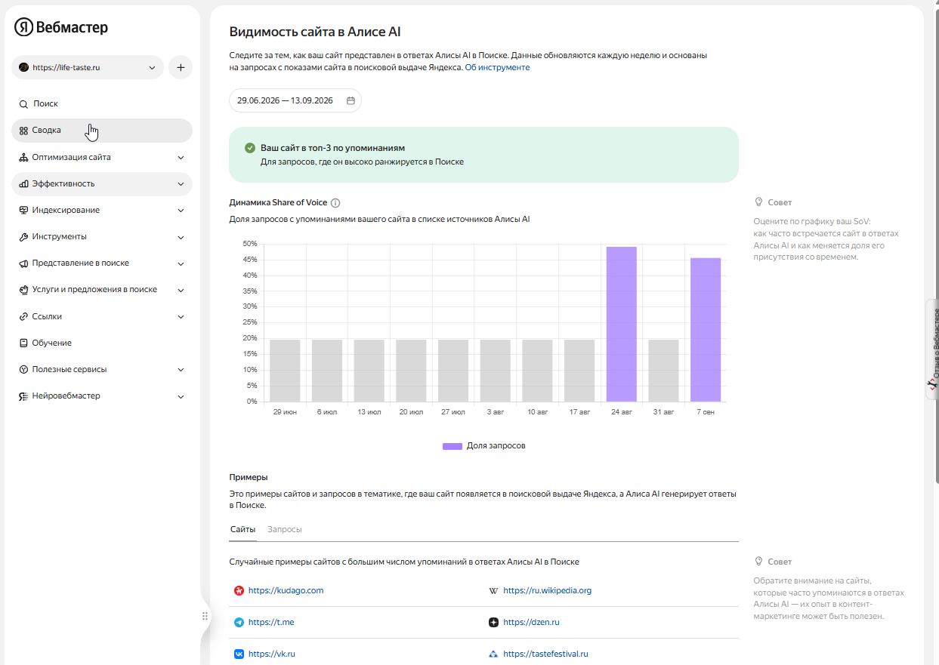Image resolution: width=939 pixels, height=665 pixels.
Task: Toggle the Доля запросов legend swatch
Action: click(452, 446)
